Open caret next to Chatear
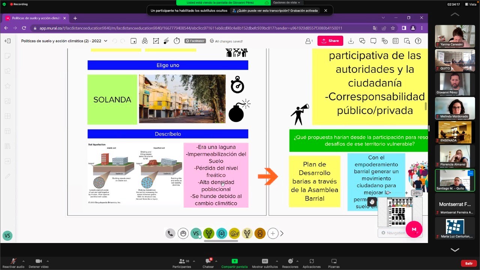The height and width of the screenshot is (270, 480). (x=216, y=261)
